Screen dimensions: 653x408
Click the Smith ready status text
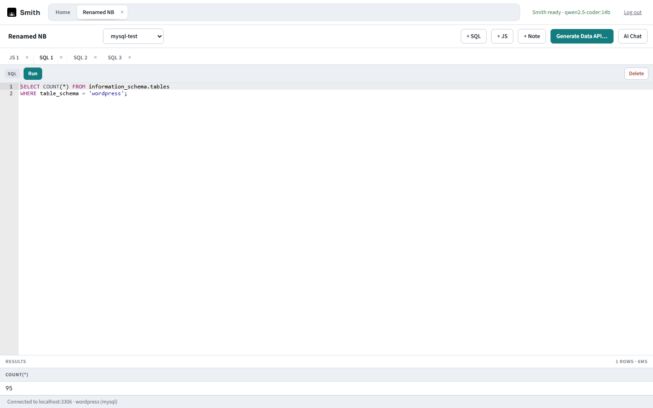[x=571, y=12]
